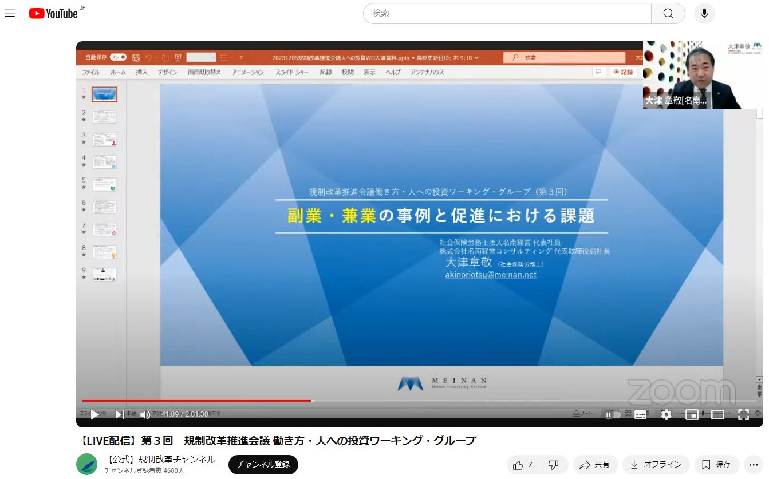Enter fullscreen mode
769x479 pixels.
pos(743,414)
